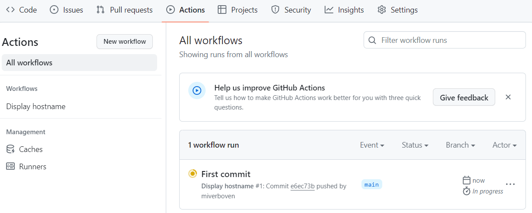Click the play icon in feedback banner
The height and width of the screenshot is (213, 532).
click(197, 90)
